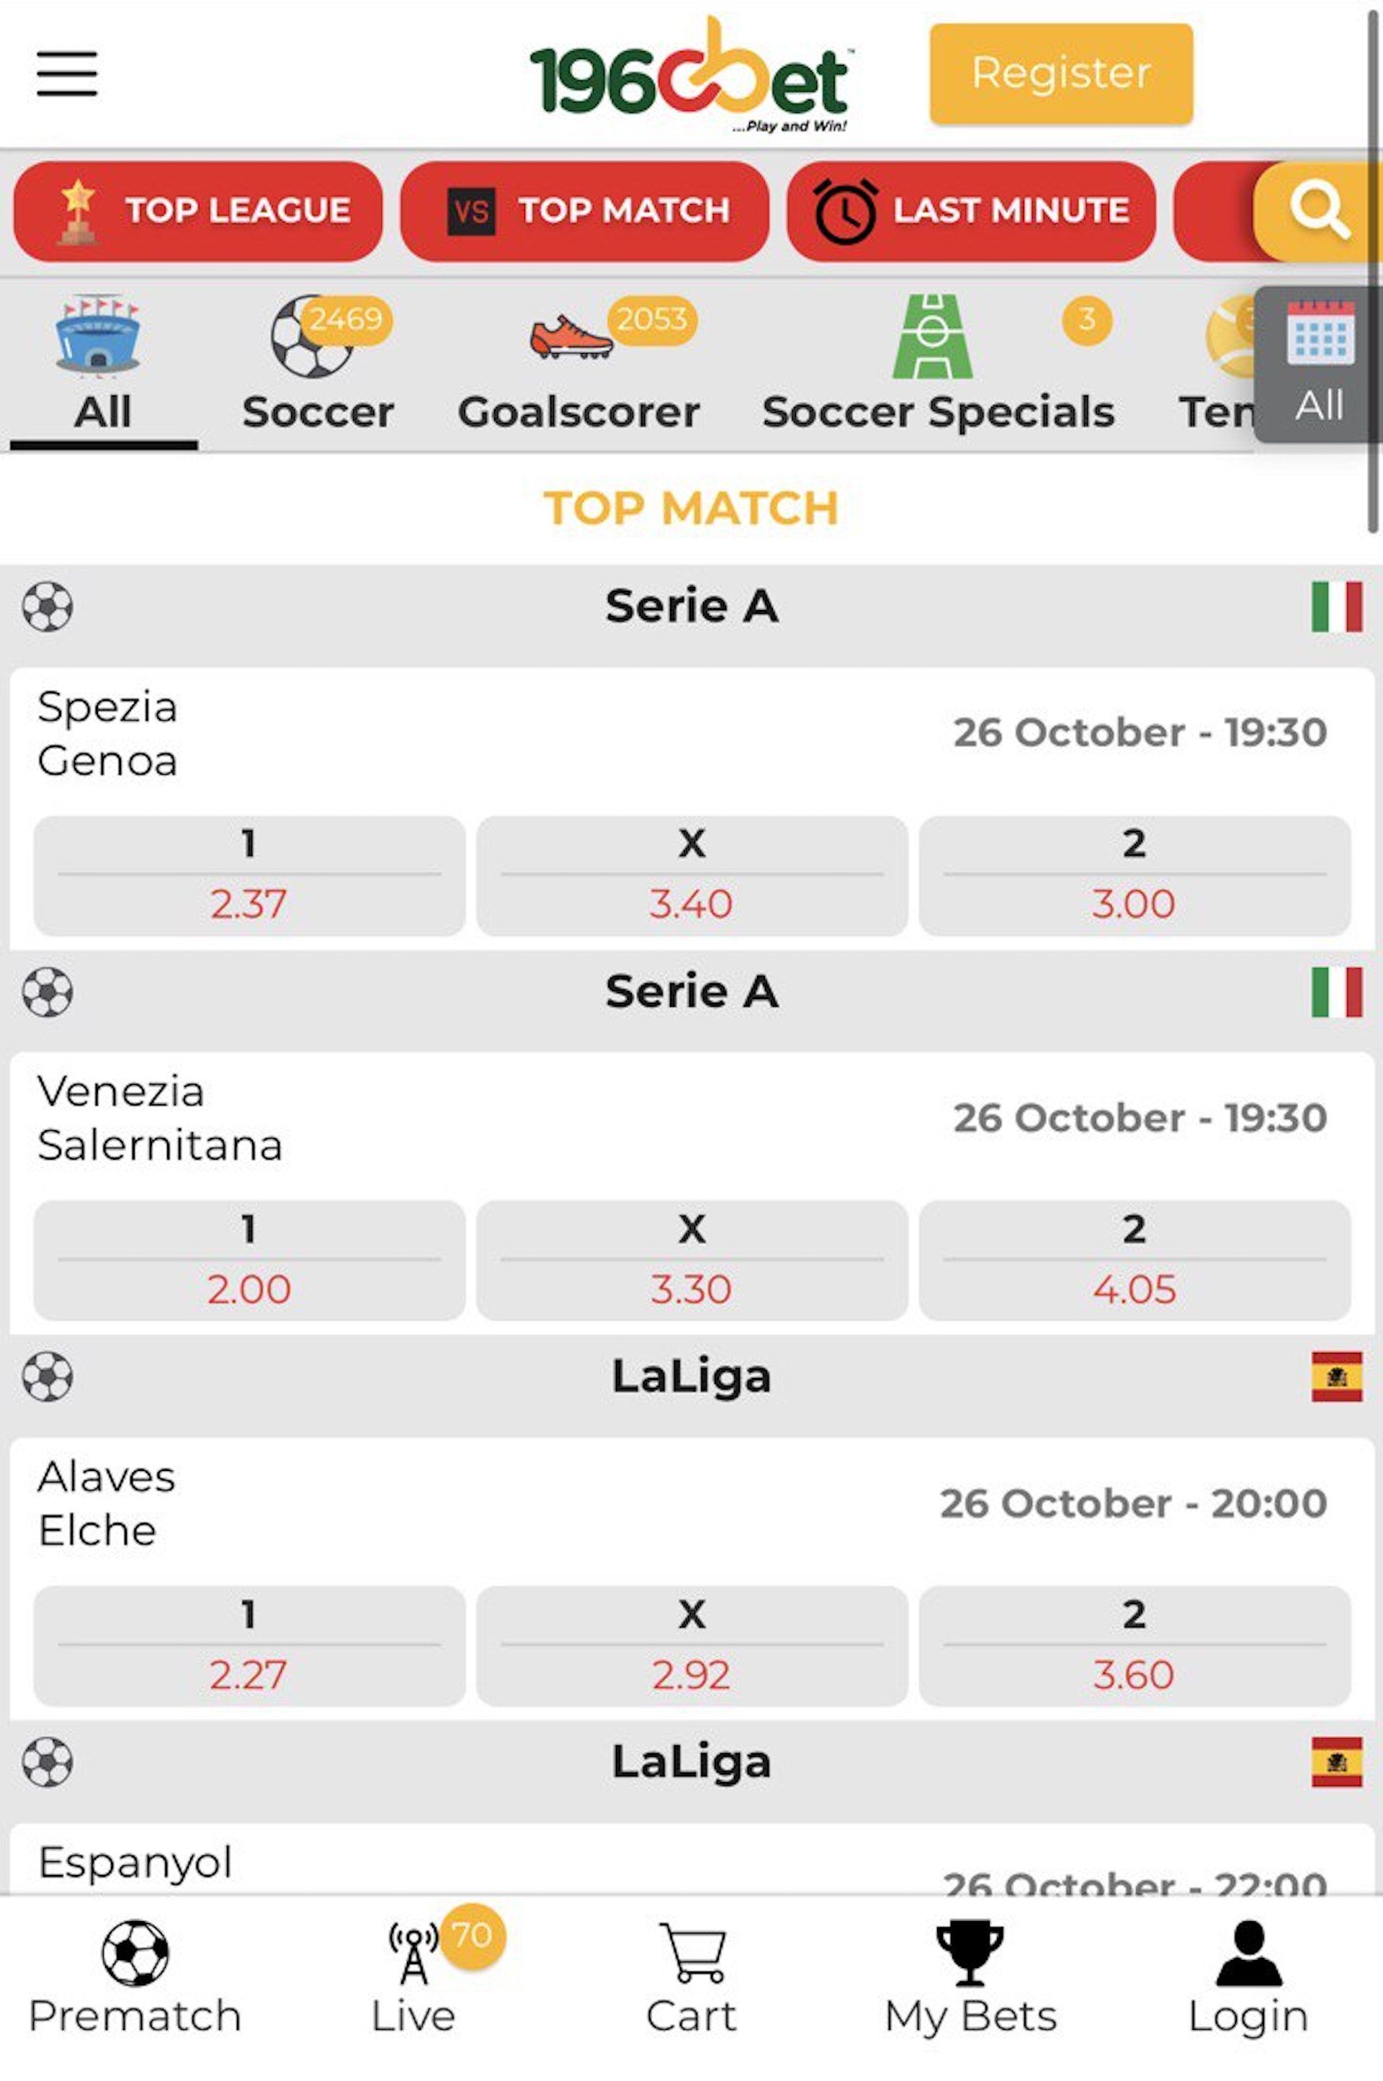Open the calendar All filter
This screenshot has height=2081, width=1383.
1320,363
